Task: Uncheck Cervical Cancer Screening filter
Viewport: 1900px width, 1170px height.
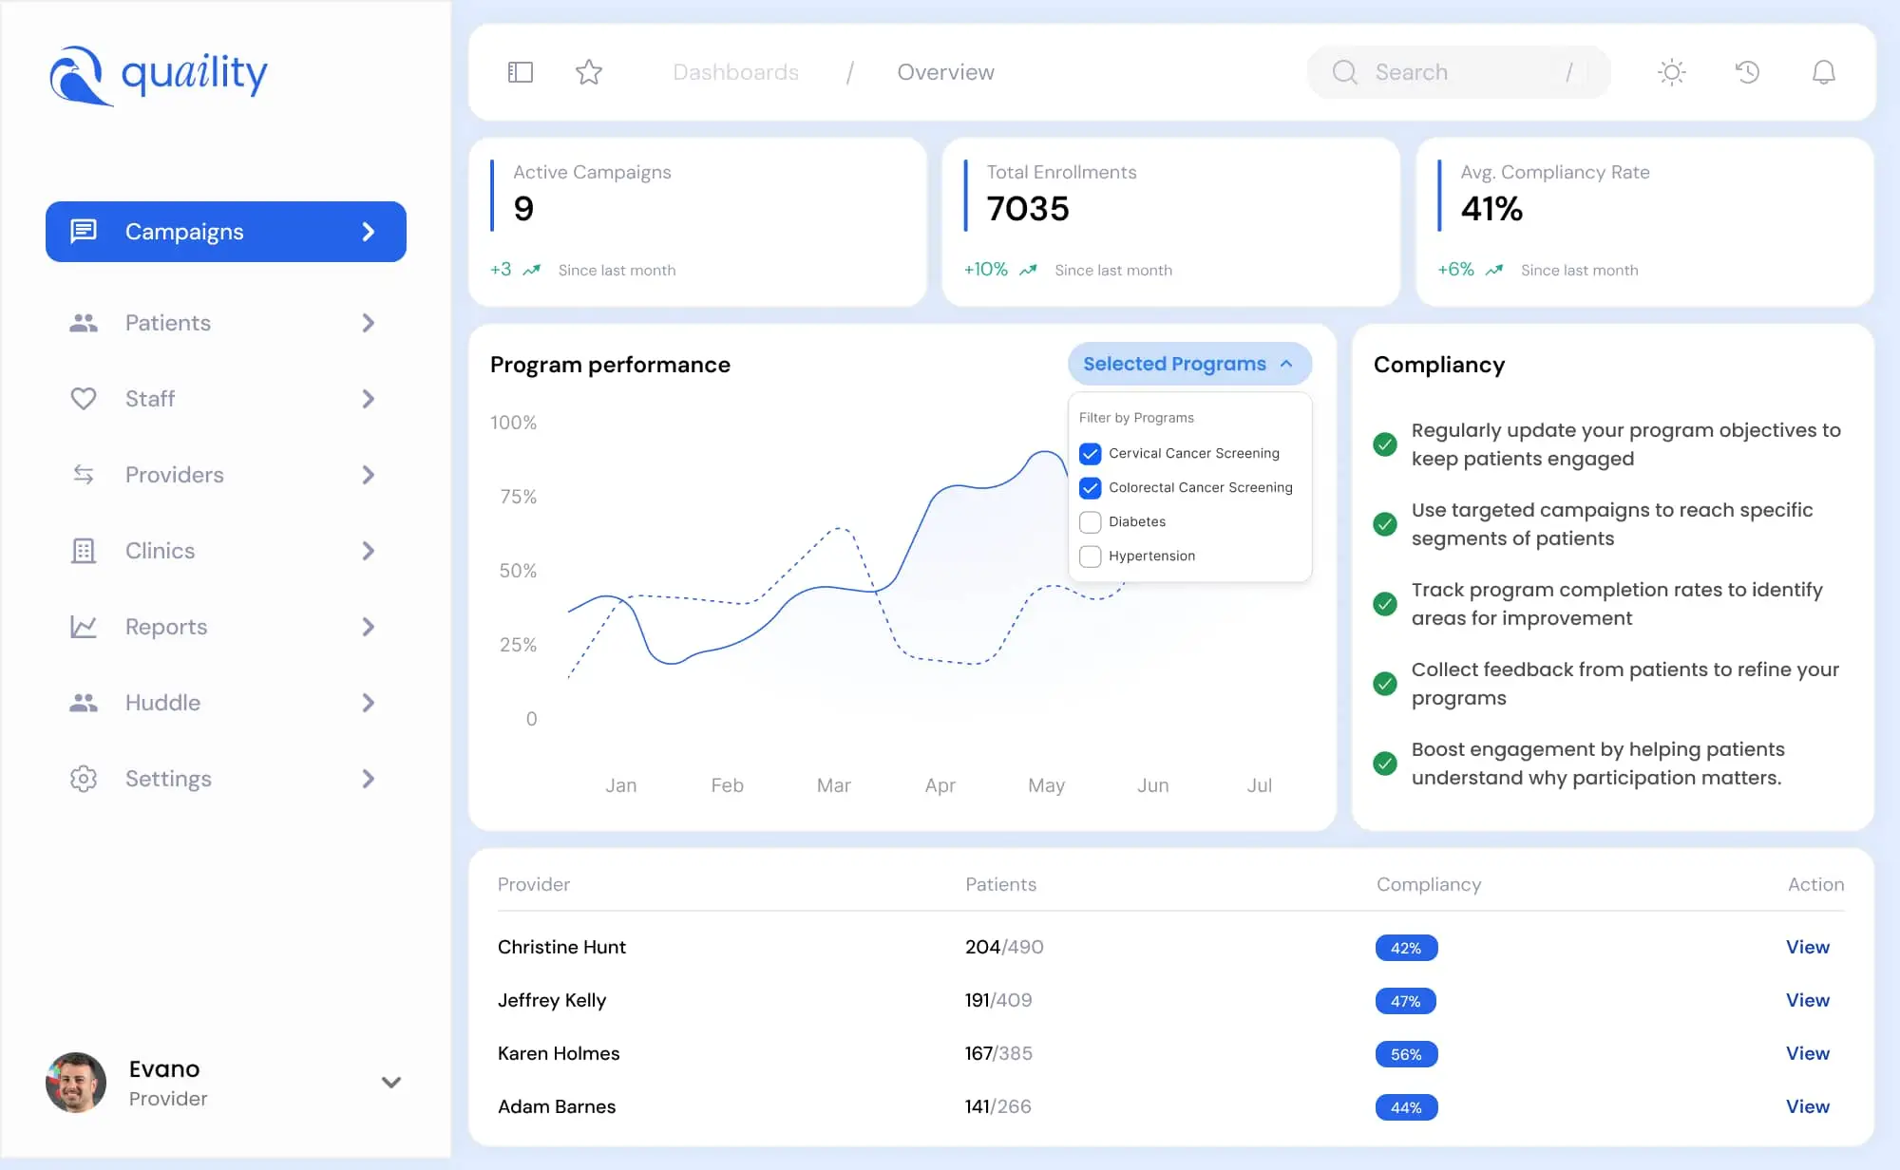Action: (1090, 453)
